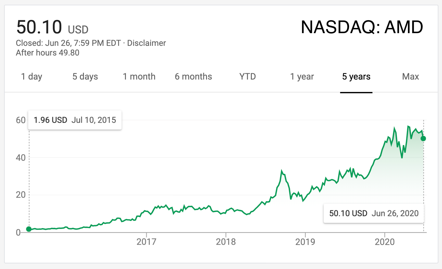
Task: Click the 50.10 USD Jun 26, 2020 tooltip
Action: point(374,213)
